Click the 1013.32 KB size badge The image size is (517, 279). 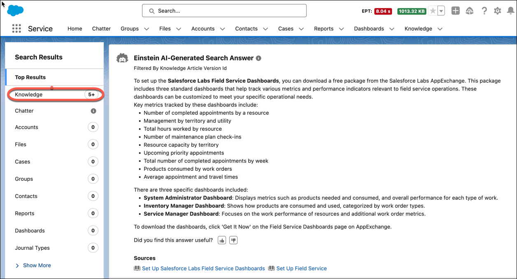click(412, 12)
